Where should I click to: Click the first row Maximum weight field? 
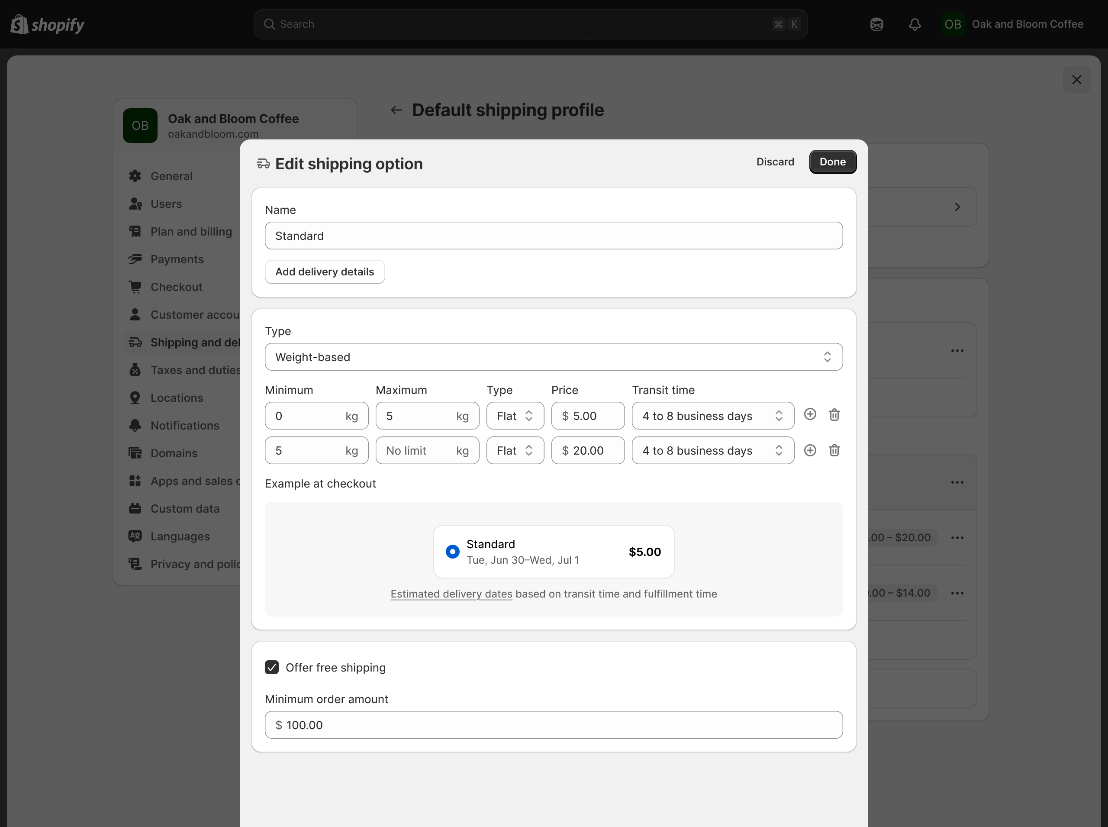pos(427,416)
